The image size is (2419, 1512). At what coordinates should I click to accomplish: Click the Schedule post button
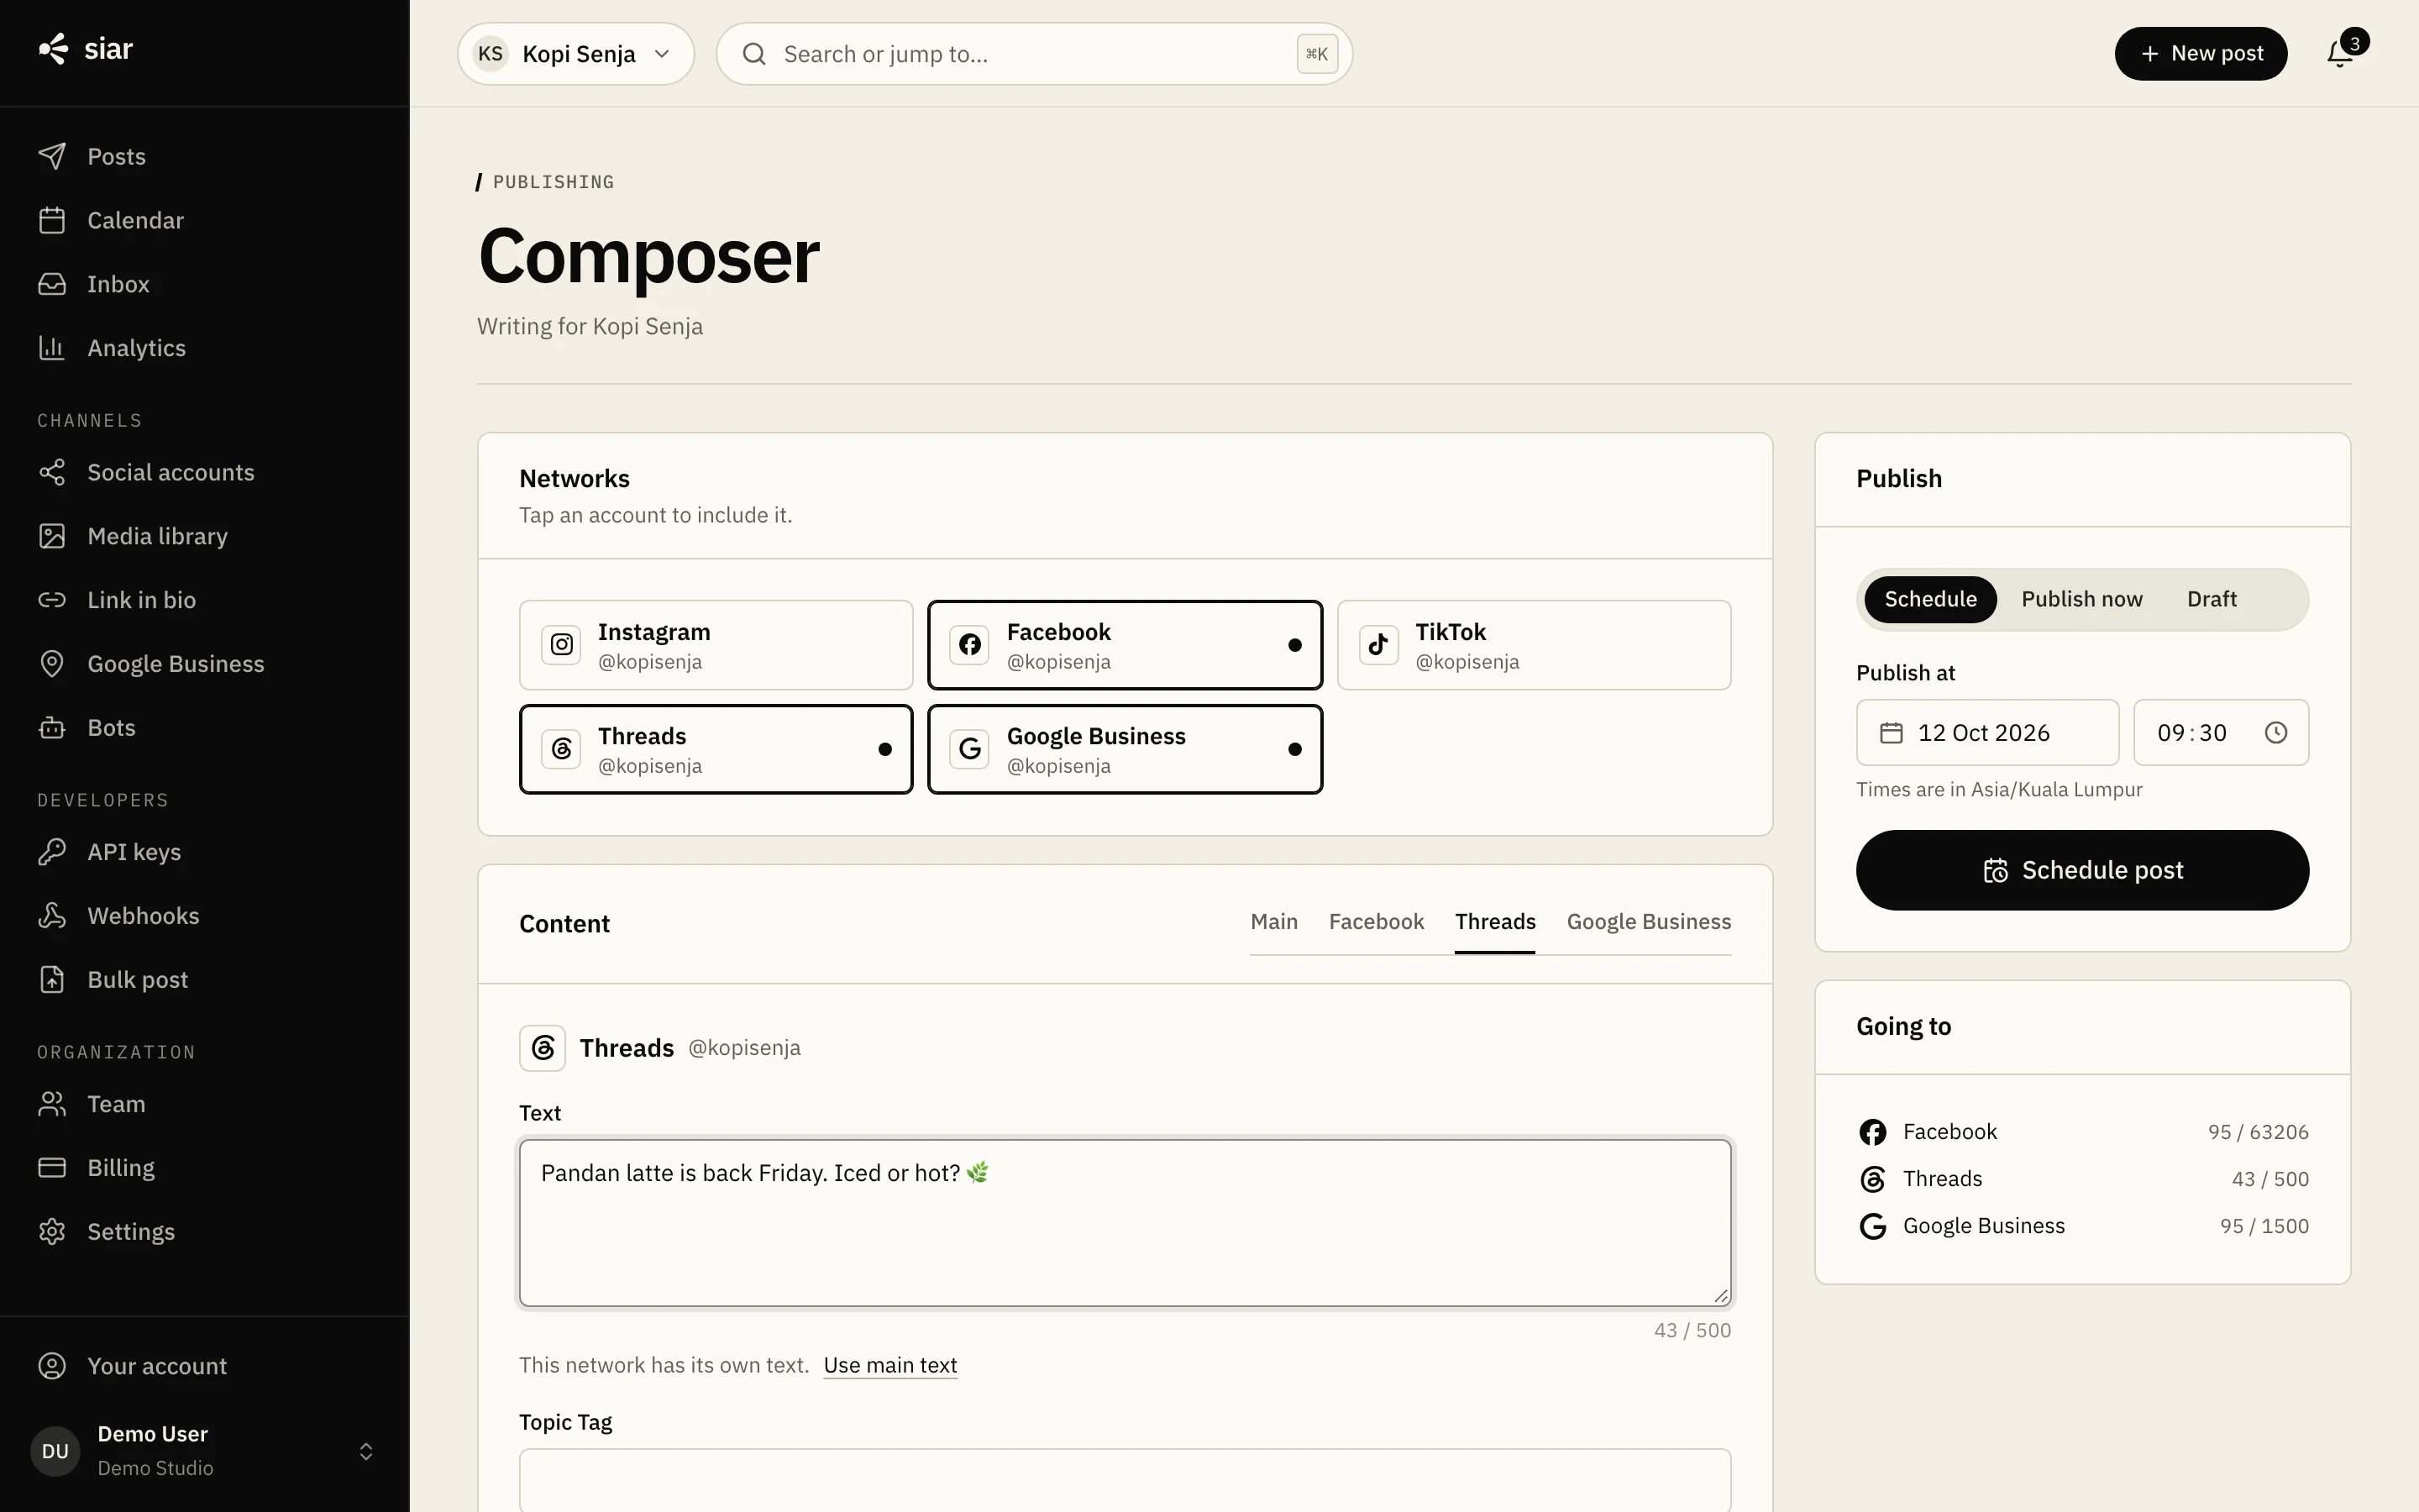point(2082,870)
